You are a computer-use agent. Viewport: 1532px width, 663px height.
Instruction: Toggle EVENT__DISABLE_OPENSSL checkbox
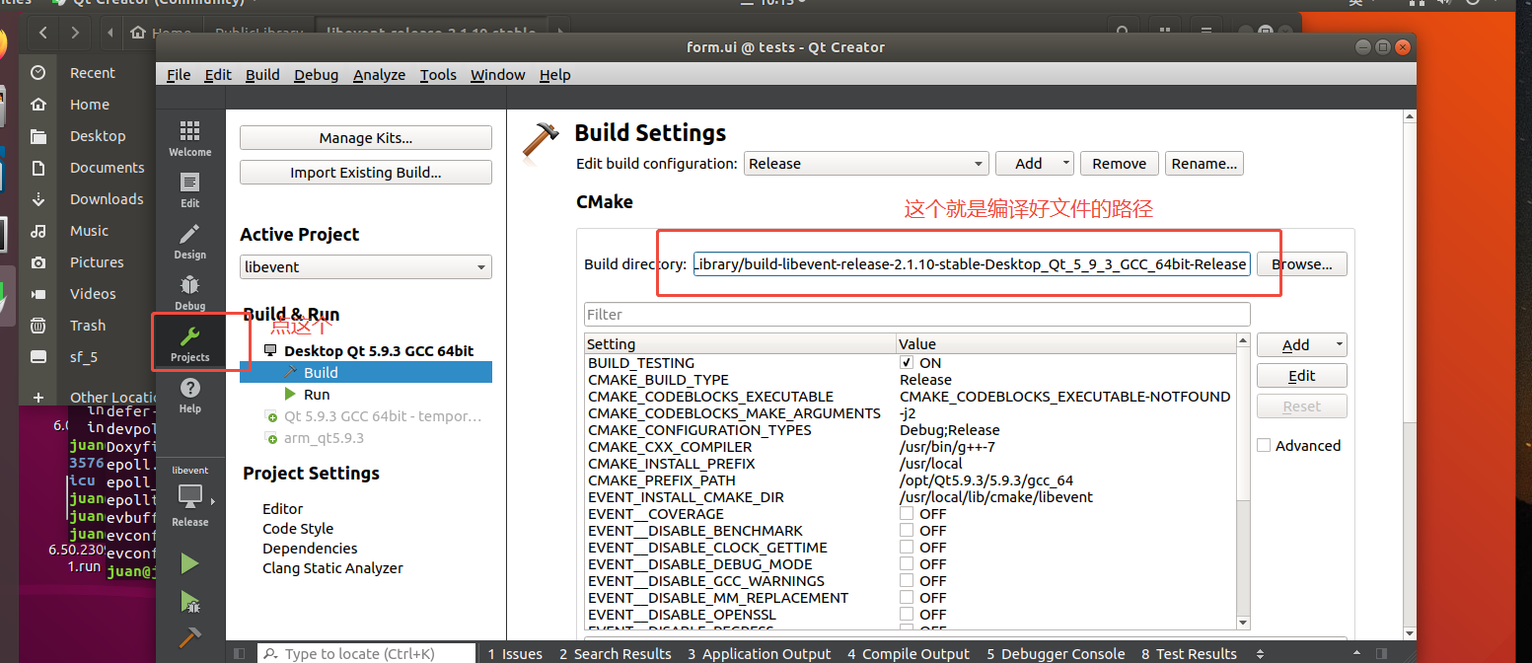pyautogui.click(x=907, y=615)
